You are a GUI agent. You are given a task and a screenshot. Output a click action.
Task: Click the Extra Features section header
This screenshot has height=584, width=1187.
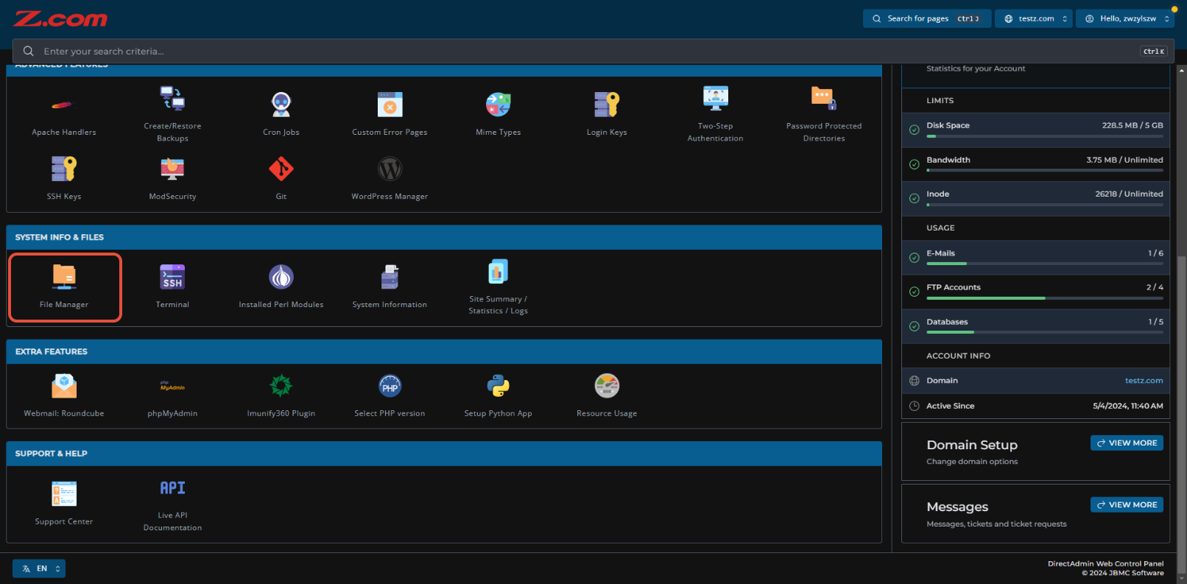point(444,351)
